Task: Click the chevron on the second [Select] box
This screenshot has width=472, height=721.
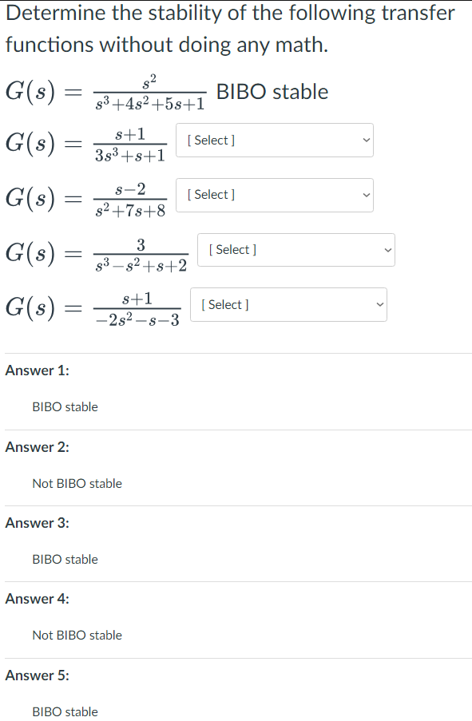Action: pyautogui.click(x=366, y=195)
